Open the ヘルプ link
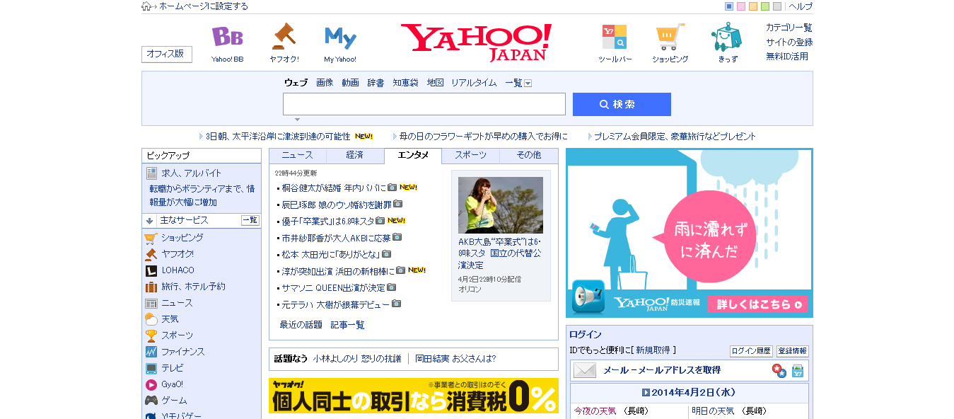The image size is (954, 419). pos(801,6)
